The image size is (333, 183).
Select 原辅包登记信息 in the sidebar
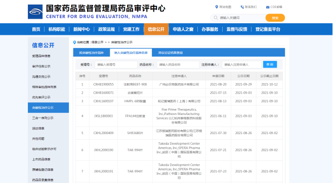(x=43, y=170)
